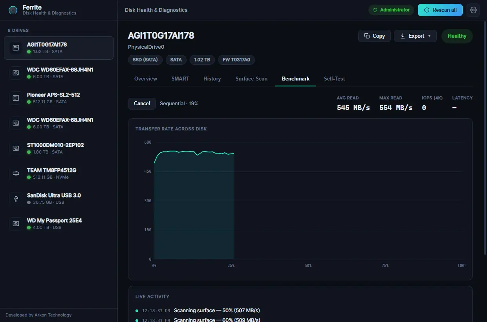Click the download icon in the Export button

[403, 36]
